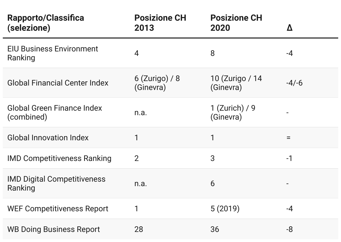The height and width of the screenshot is (242, 341).
Task: Click the "Rapporto/Classifica (selezione)" column header
Action: tap(46, 23)
